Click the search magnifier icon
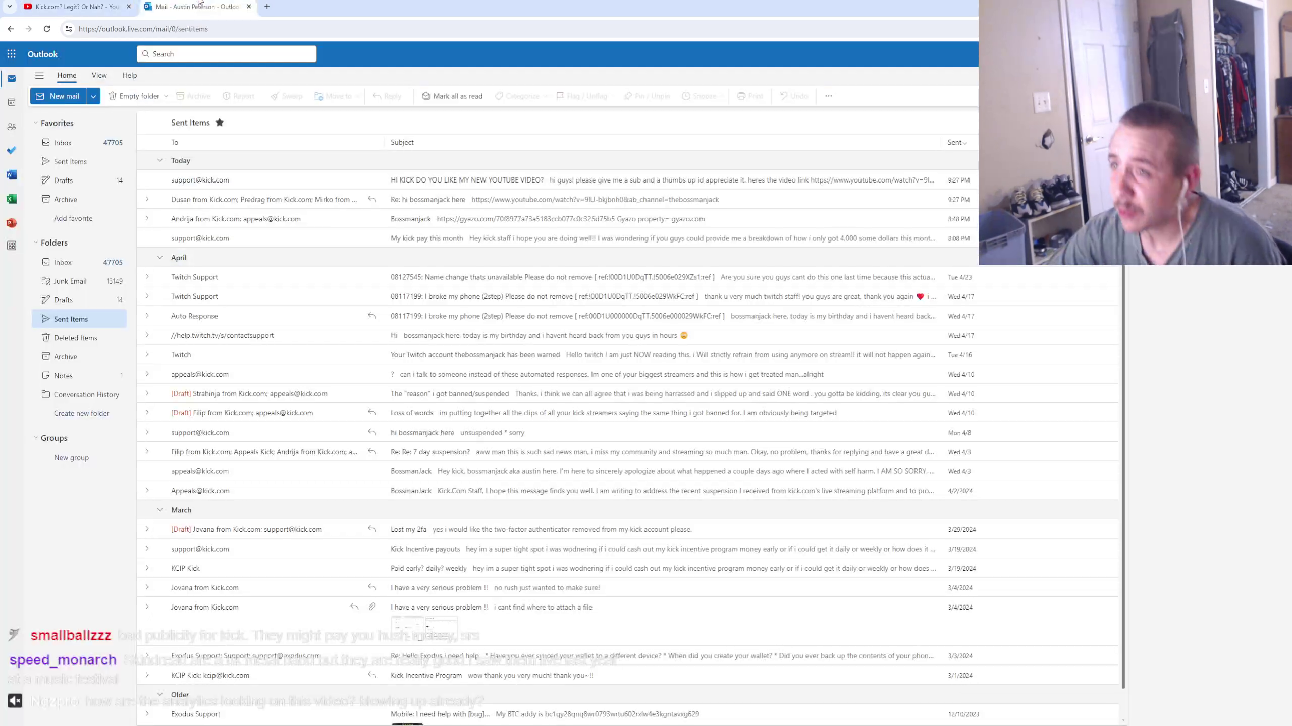The height and width of the screenshot is (726, 1292). tap(146, 54)
